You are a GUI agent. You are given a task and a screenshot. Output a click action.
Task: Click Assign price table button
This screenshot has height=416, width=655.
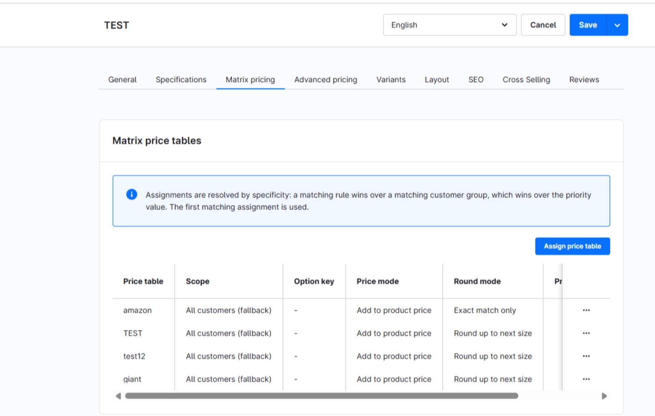point(572,246)
